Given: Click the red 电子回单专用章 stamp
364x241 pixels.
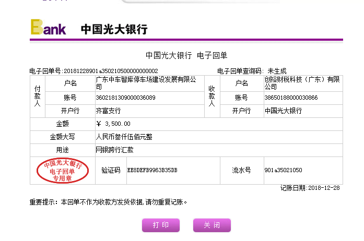Looking at the screenshot, I should [63, 171].
